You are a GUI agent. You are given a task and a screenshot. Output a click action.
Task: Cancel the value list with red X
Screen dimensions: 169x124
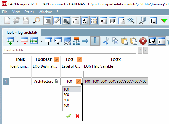(x=77, y=116)
